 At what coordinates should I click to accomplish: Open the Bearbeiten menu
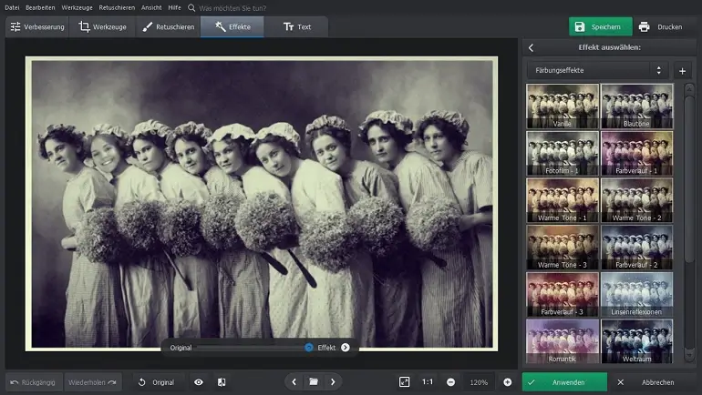click(40, 7)
